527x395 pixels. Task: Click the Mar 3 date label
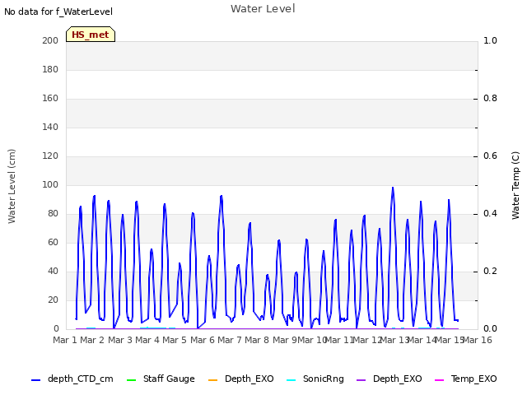(120, 340)
